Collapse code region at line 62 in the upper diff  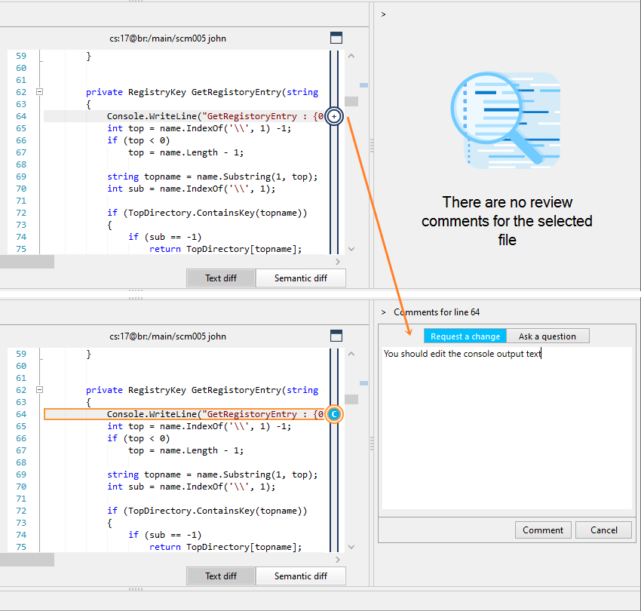pos(40,91)
